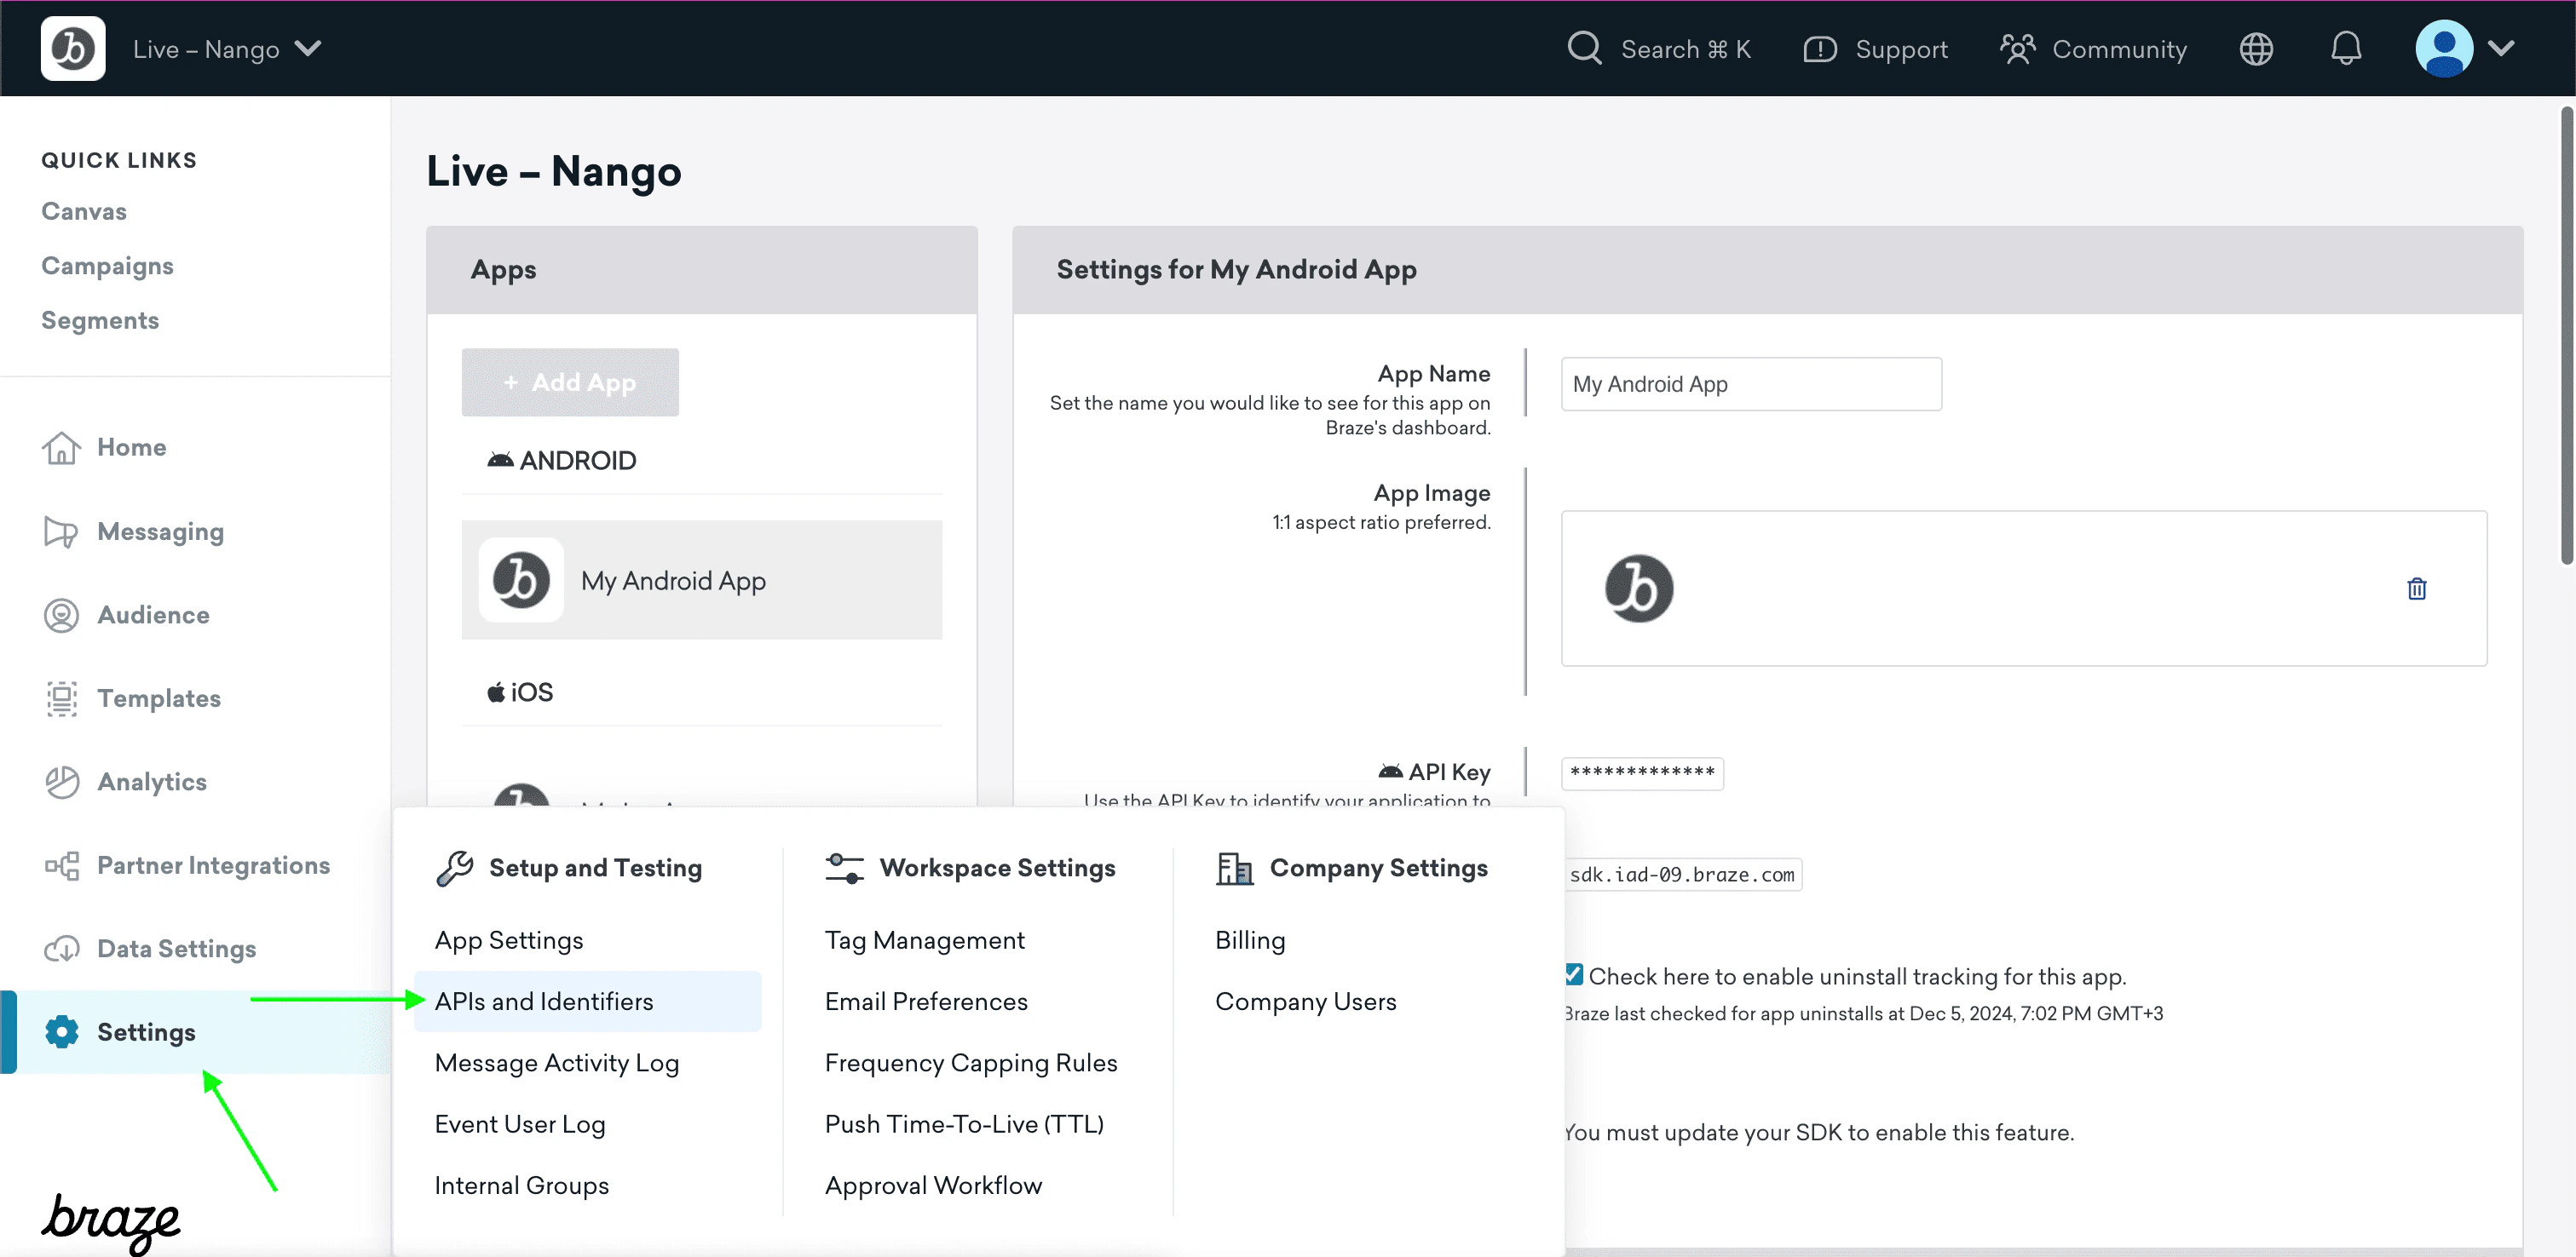Choose Email Preferences under Workspace Settings
Viewport: 2576px width, 1257px height.
tap(925, 1002)
